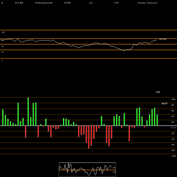Click the 80 label on the MR axis

173,105
